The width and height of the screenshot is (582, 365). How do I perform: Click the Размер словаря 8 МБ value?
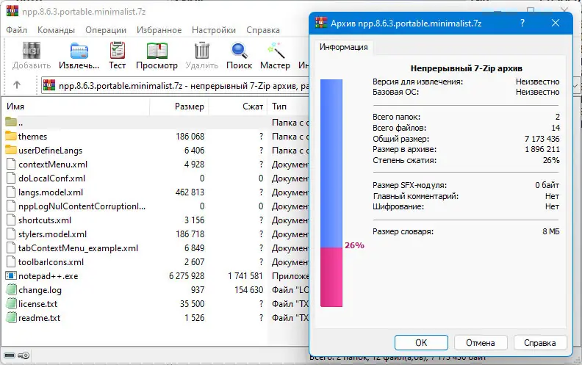click(551, 231)
